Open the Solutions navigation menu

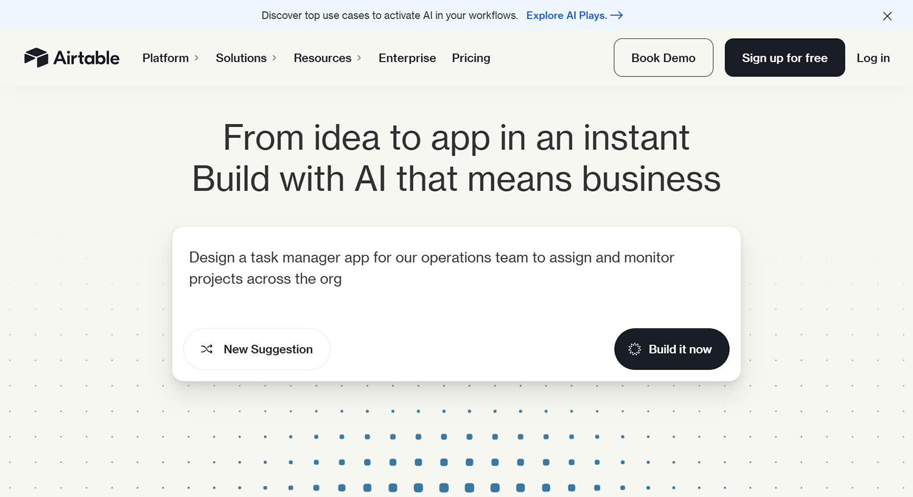[x=241, y=58]
